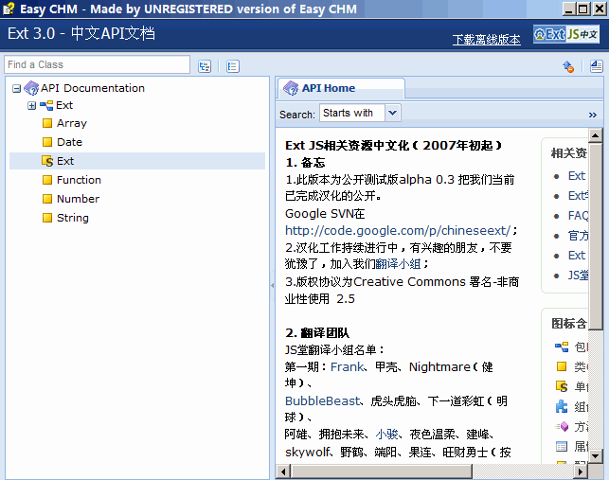Click the Starts with combo text field
Screen dimensions: 609x480
[x=352, y=113]
